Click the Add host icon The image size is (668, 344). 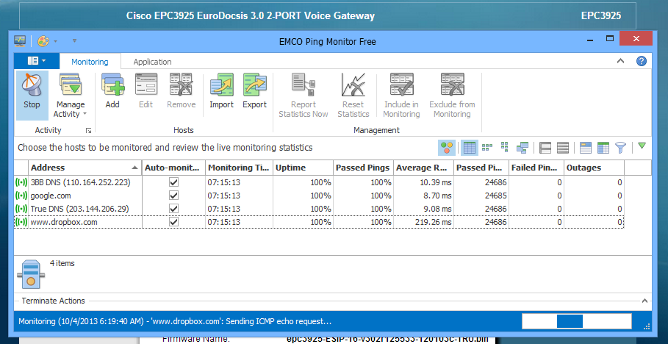112,94
